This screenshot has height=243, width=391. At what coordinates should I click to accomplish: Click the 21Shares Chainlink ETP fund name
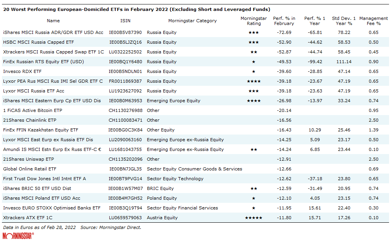(30, 120)
